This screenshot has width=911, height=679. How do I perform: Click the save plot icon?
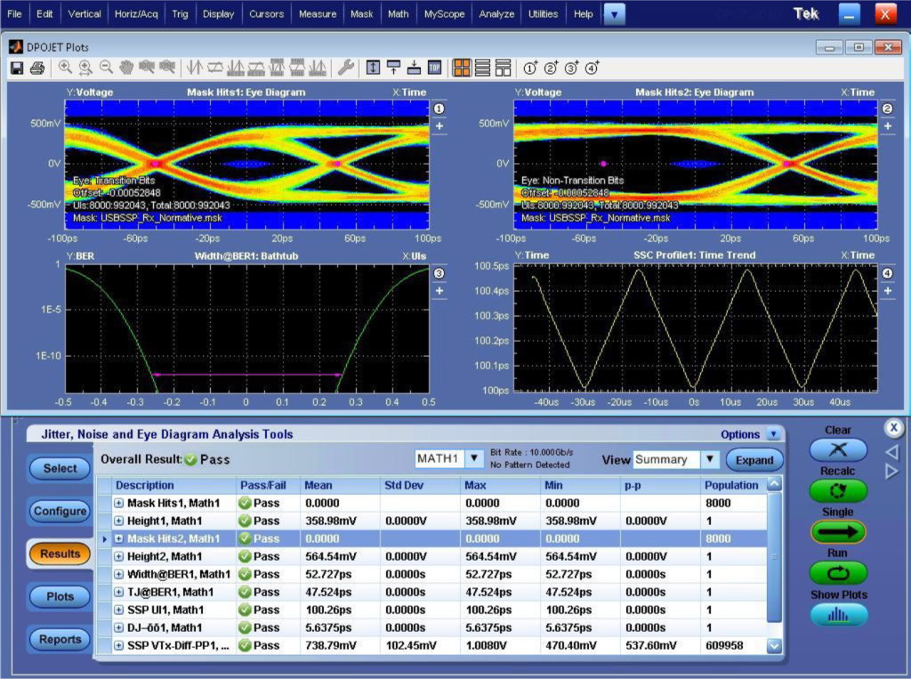click(x=17, y=68)
